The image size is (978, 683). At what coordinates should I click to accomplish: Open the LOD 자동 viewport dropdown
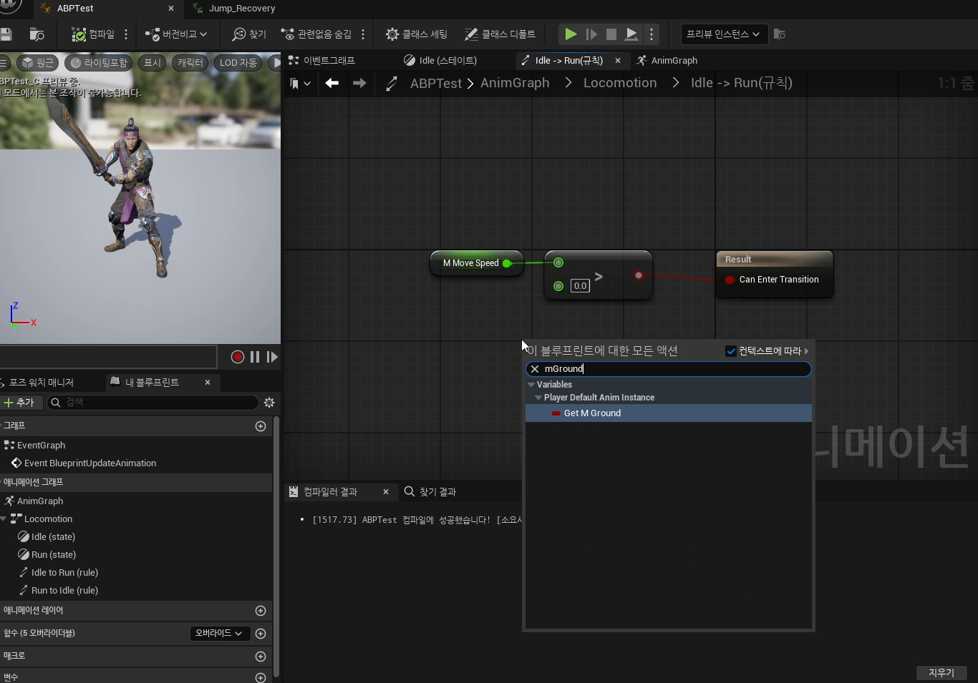(238, 63)
